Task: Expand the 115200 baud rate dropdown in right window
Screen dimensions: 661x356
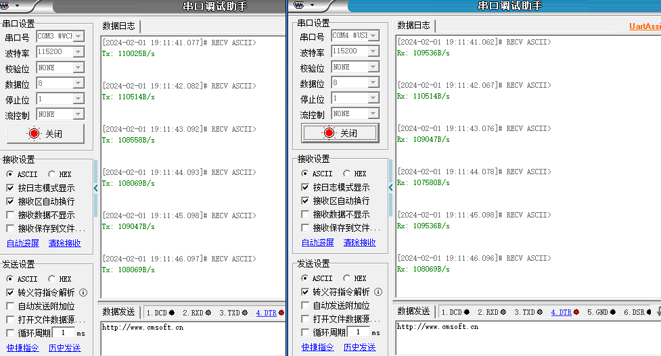Action: coord(373,51)
